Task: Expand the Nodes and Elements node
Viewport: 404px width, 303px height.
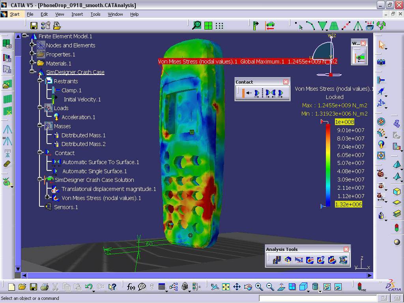Action: tap(32, 45)
